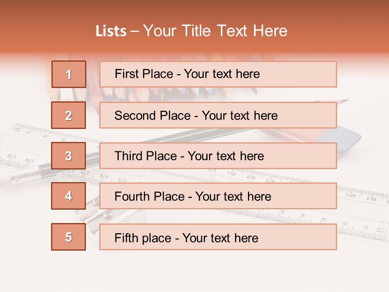Click the number 5 box
Viewport: 389px width, 292px height.
tap(68, 237)
